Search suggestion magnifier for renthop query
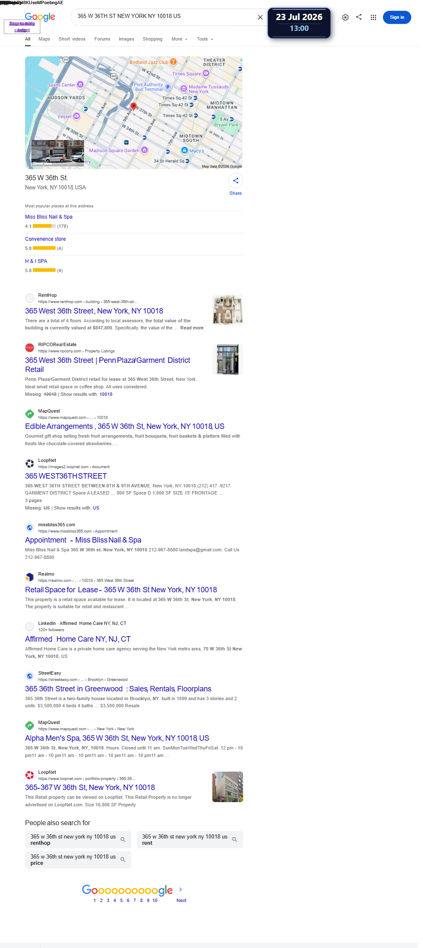This screenshot has height=948, width=423. point(123,839)
